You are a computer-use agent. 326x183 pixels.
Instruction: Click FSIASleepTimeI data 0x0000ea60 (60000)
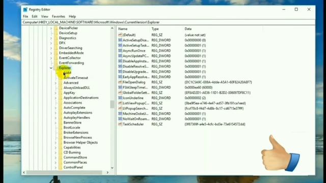click(x=198, y=87)
